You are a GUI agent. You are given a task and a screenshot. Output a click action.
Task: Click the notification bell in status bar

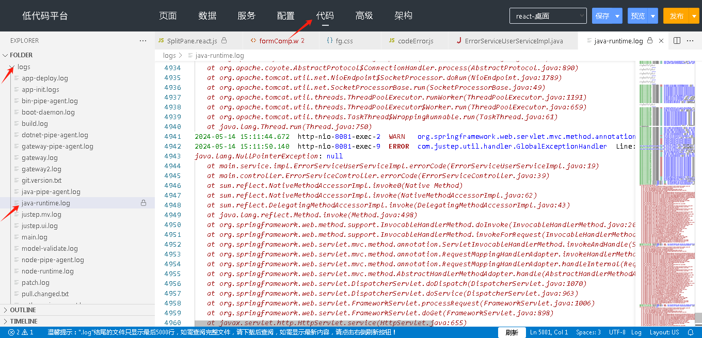691,332
